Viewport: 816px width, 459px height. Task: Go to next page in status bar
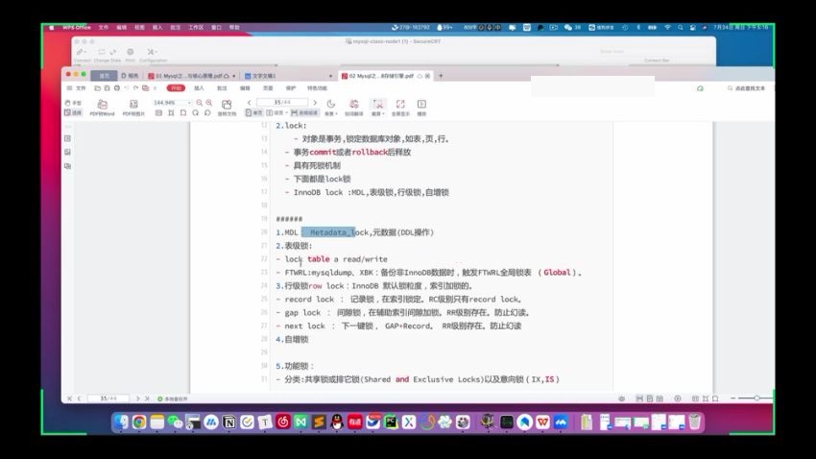(x=138, y=399)
